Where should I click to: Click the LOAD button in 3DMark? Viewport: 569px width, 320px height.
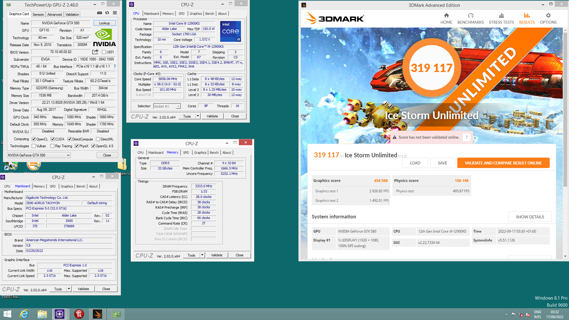pos(415,163)
